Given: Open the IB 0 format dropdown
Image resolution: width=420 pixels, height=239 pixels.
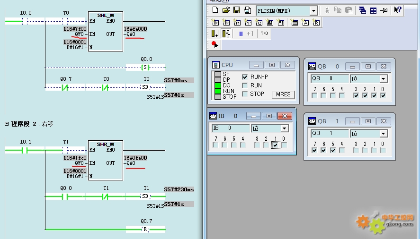Looking at the screenshot, I should (284, 128).
